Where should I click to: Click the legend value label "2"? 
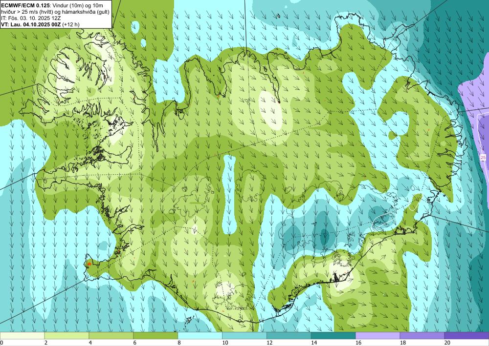coord(46,343)
